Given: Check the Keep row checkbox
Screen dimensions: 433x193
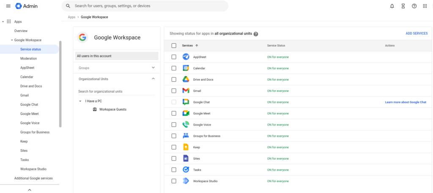Looking at the screenshot, I should 174,147.
